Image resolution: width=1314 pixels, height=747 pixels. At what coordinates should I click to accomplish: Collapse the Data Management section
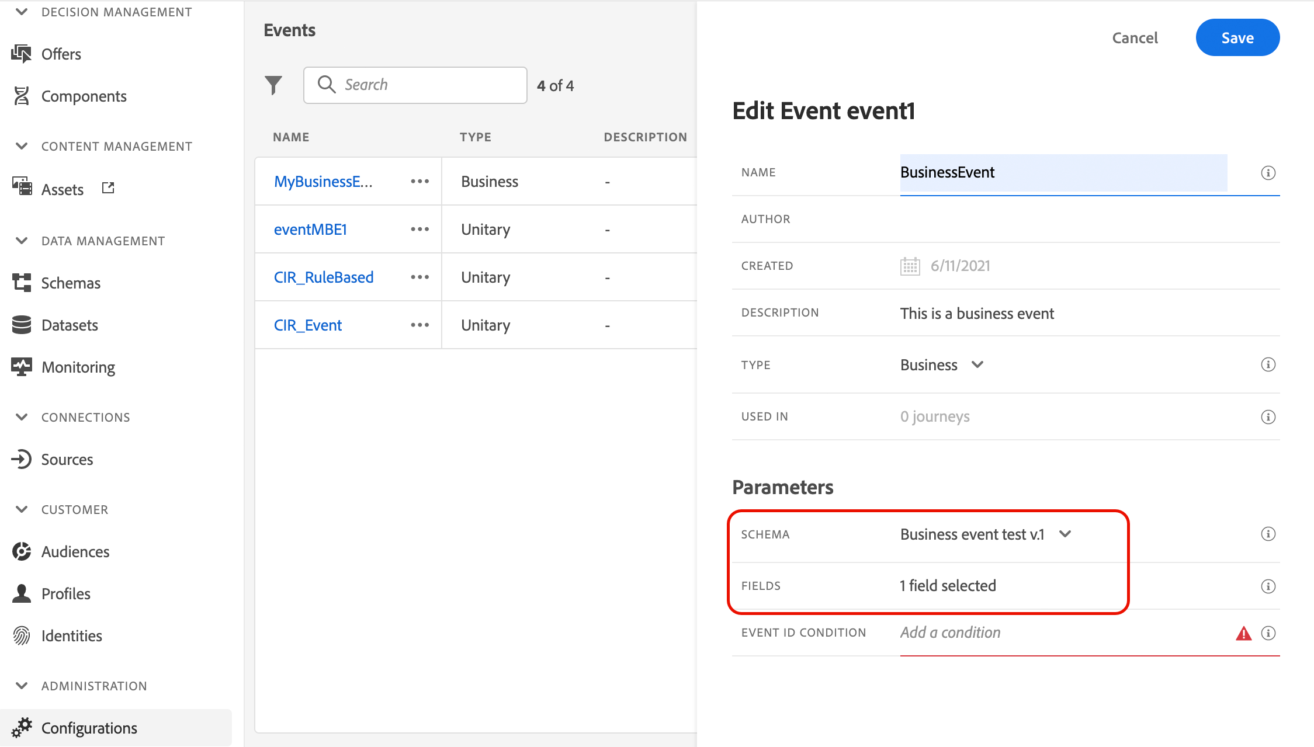pos(22,241)
